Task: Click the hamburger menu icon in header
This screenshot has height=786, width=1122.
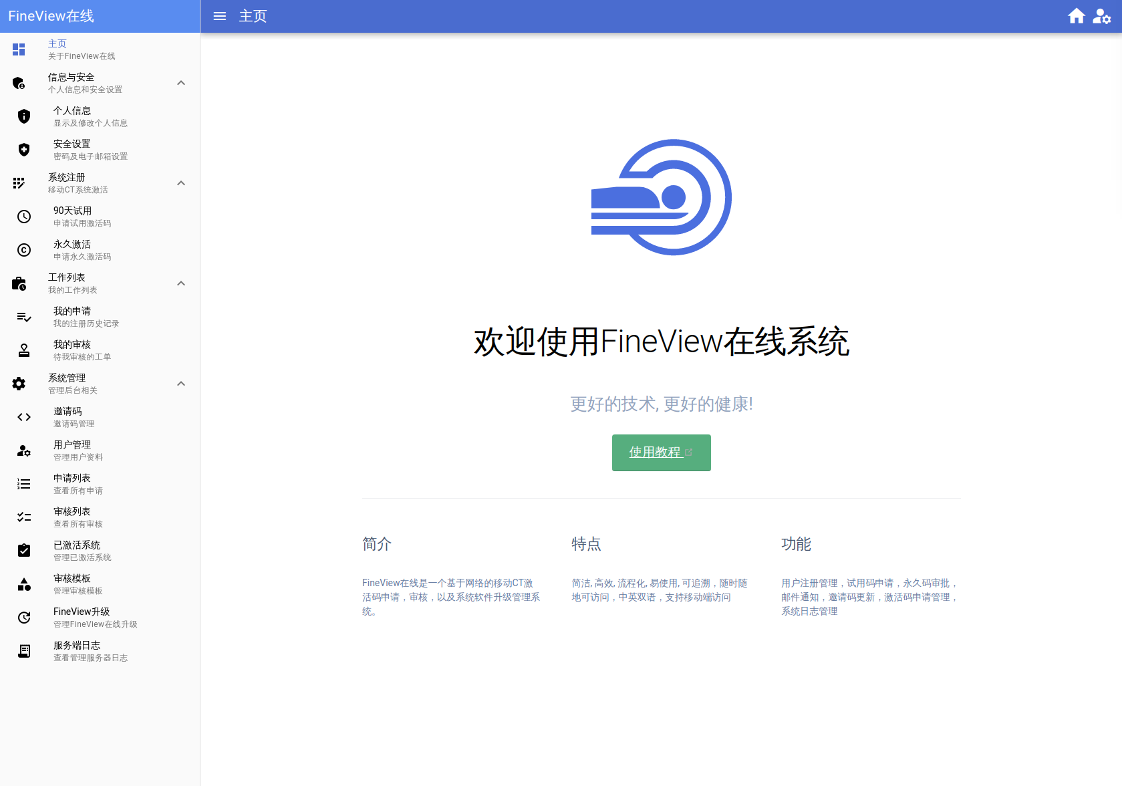Action: pos(220,16)
